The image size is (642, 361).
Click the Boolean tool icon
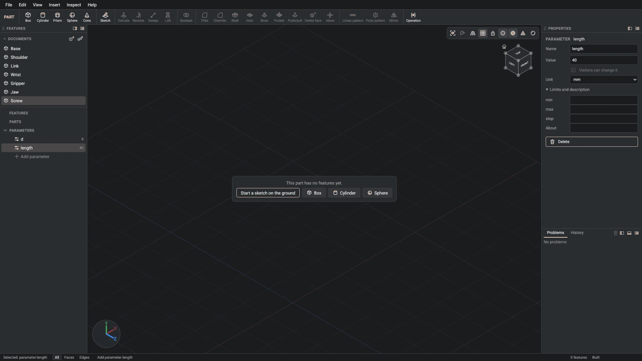[x=186, y=17]
